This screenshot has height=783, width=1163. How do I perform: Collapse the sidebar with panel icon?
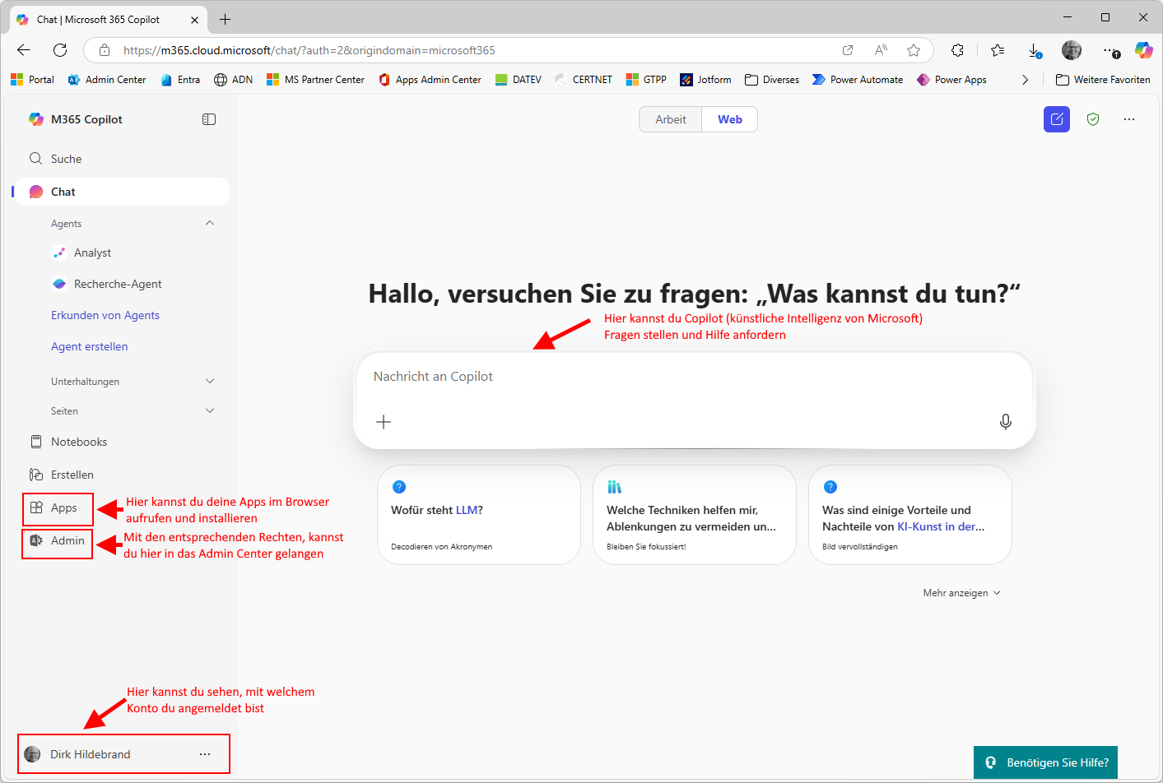pyautogui.click(x=209, y=119)
